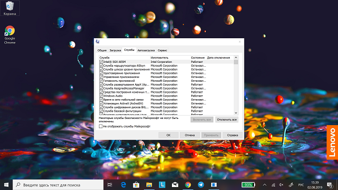Launch Microsoft Store from the taskbar
This screenshot has height=190, width=338.
click(136, 185)
